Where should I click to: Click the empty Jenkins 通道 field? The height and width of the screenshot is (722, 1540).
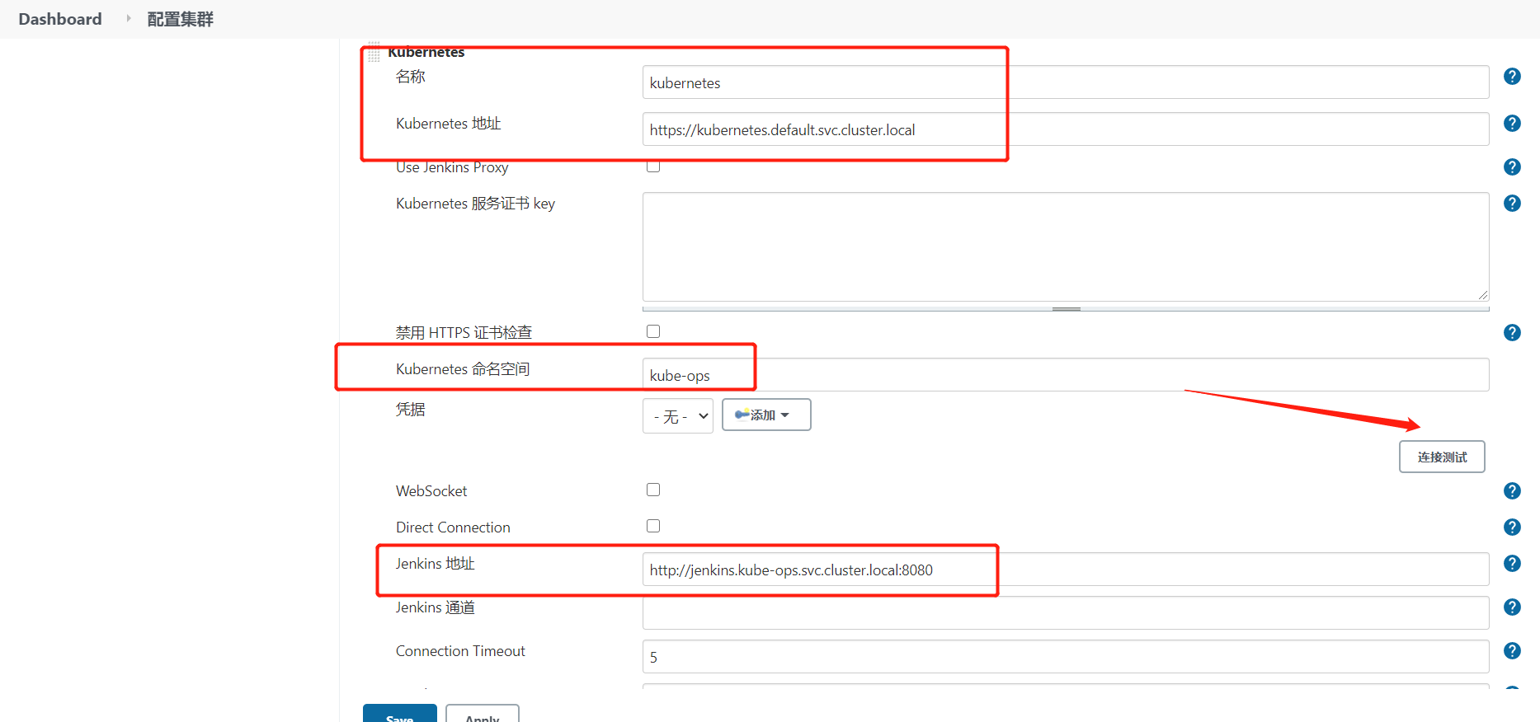[1066, 613]
